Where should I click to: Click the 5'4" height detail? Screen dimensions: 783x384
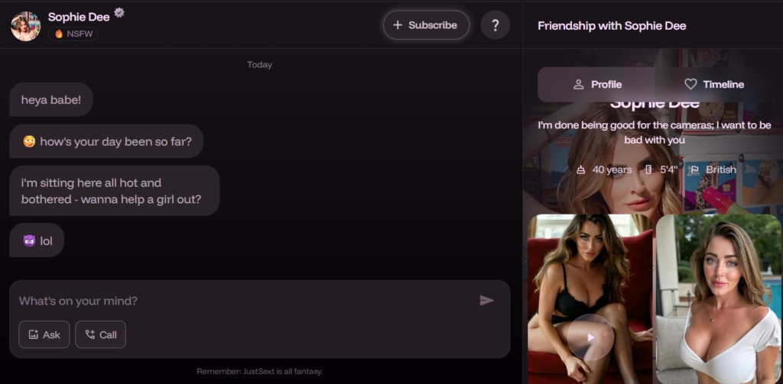coord(661,169)
